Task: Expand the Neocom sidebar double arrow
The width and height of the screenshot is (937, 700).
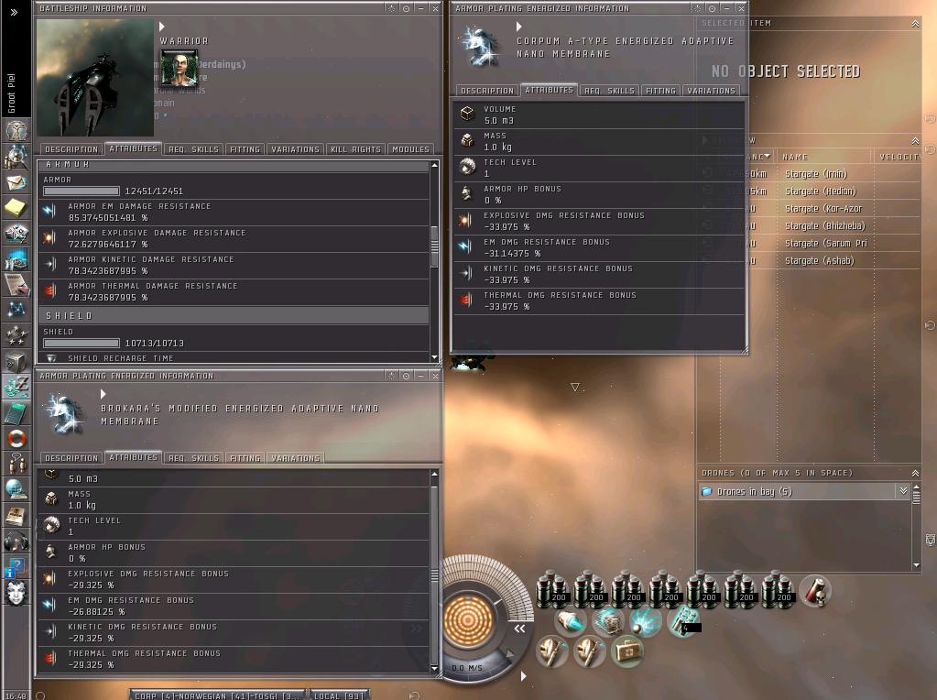Action: coord(15,12)
